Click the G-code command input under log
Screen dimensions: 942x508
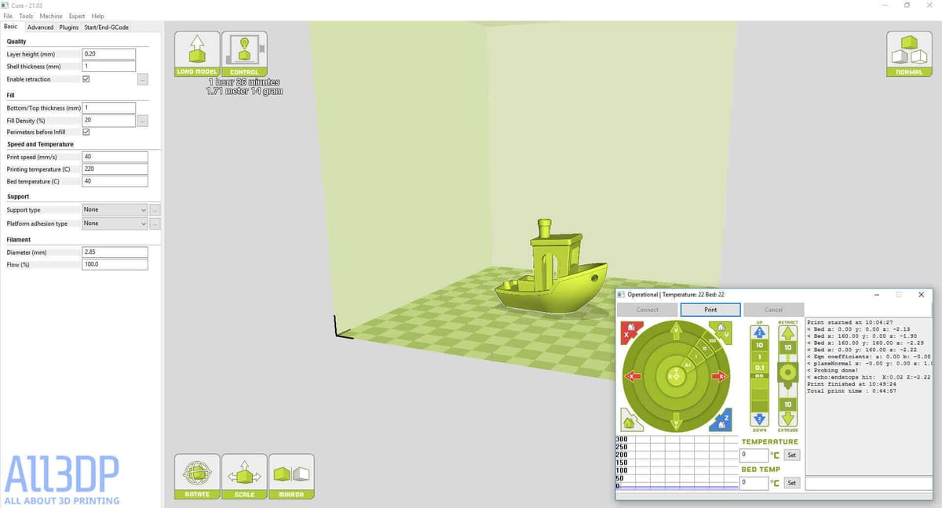(x=868, y=483)
